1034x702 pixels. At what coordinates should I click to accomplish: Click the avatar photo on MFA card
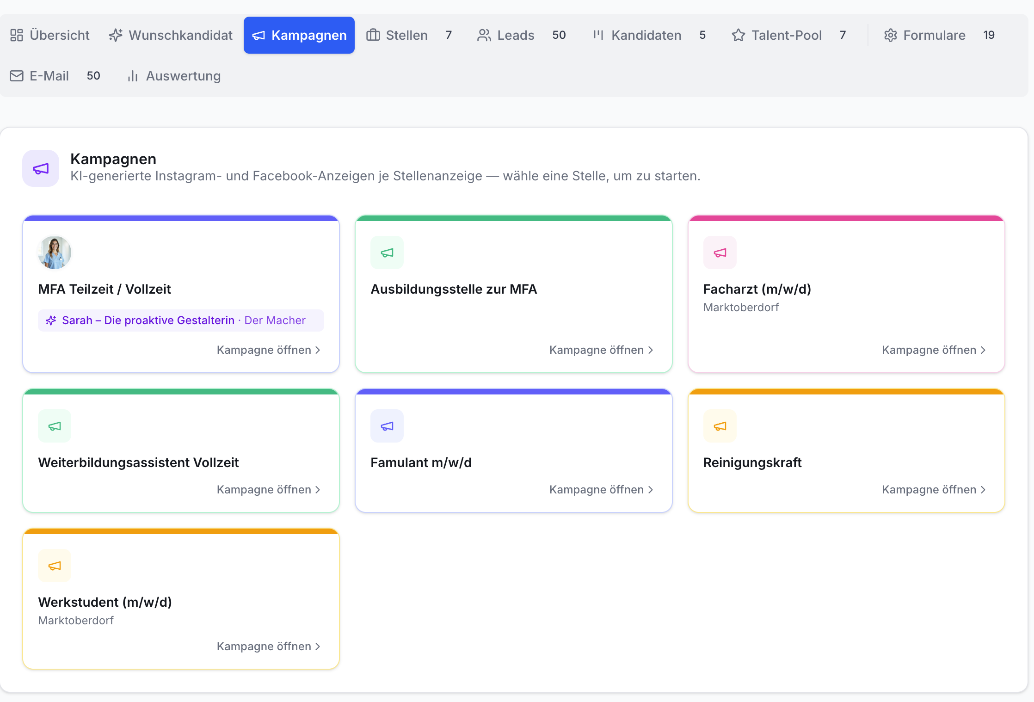coord(55,252)
